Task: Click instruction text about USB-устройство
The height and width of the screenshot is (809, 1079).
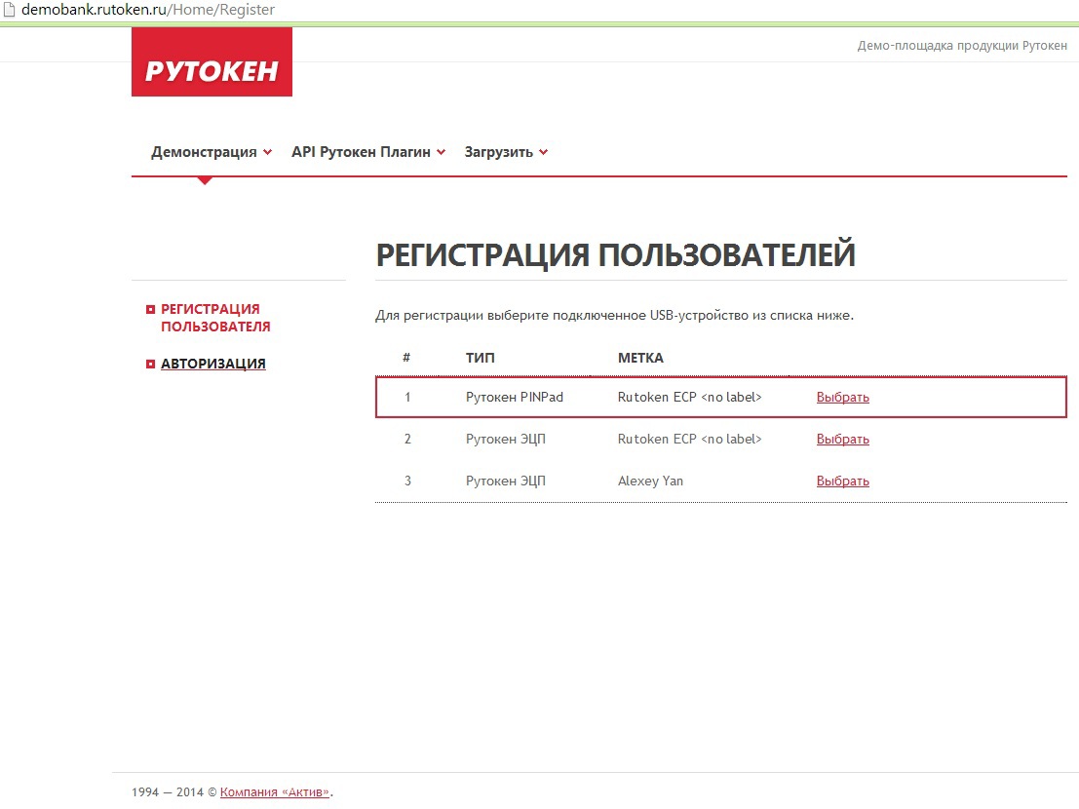Action: click(614, 315)
